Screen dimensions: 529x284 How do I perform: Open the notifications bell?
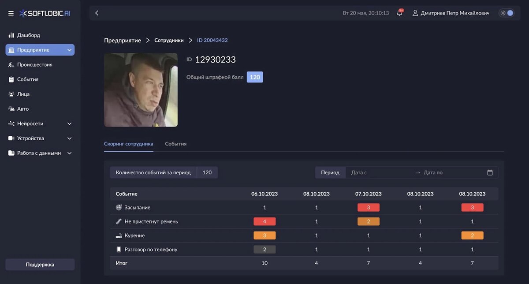click(x=399, y=13)
